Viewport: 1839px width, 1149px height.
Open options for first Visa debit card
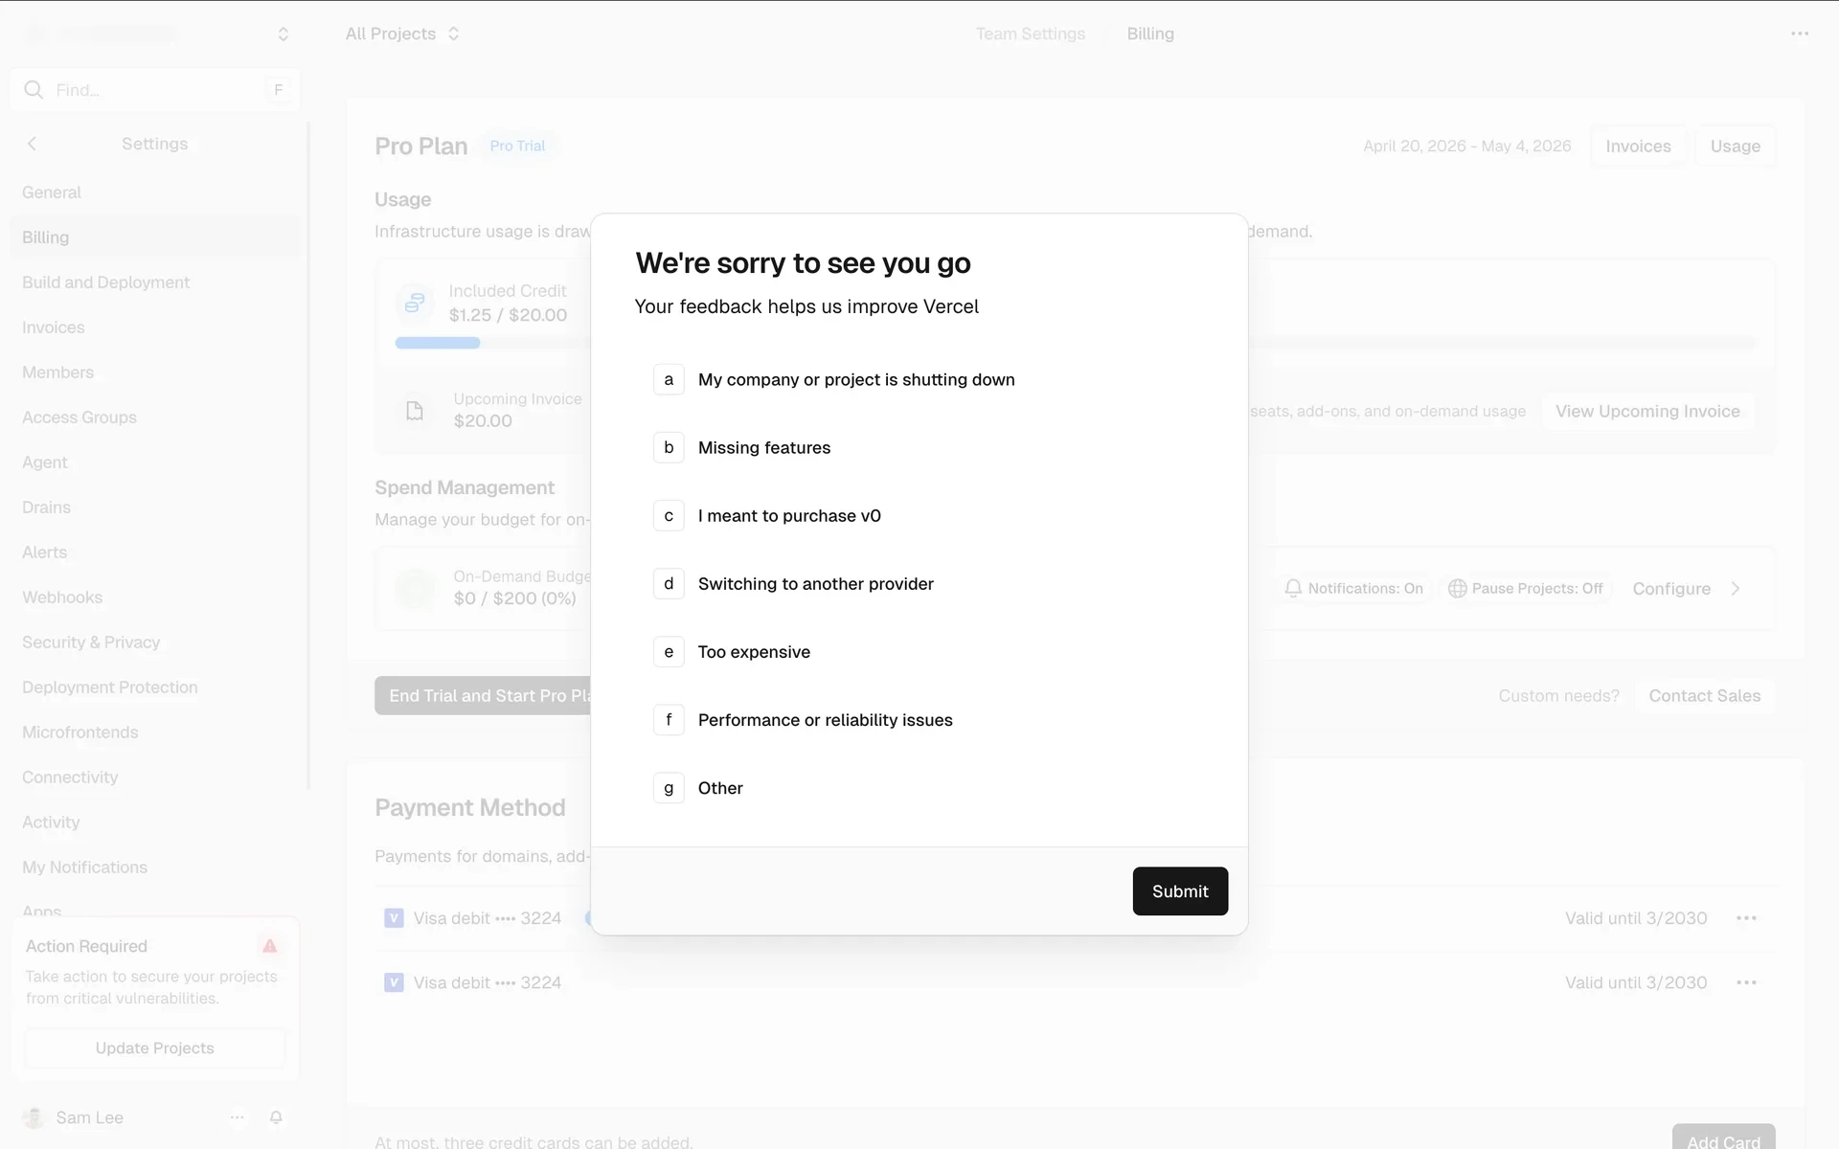[1746, 918]
